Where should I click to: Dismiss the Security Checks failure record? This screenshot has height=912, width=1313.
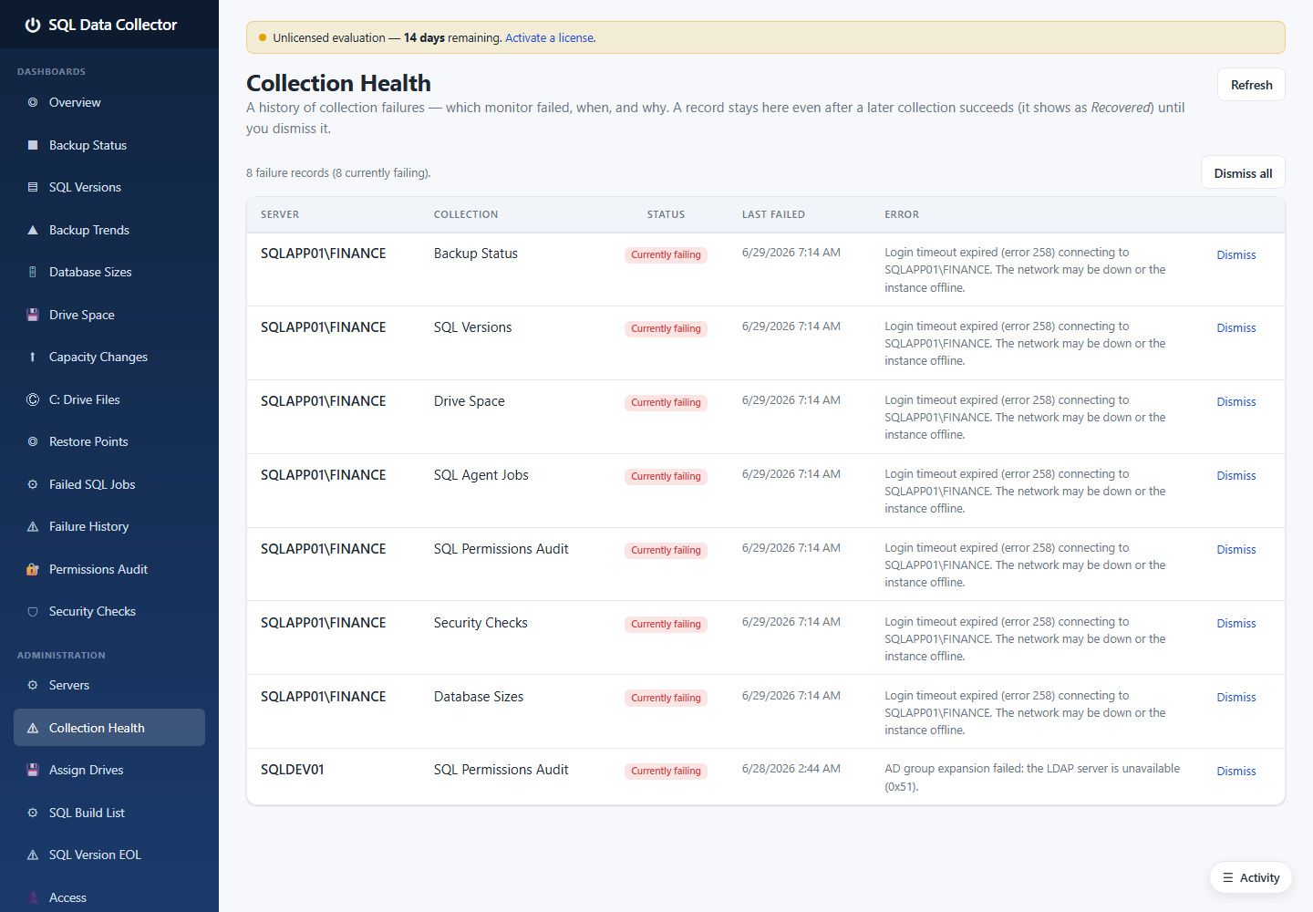tap(1236, 623)
